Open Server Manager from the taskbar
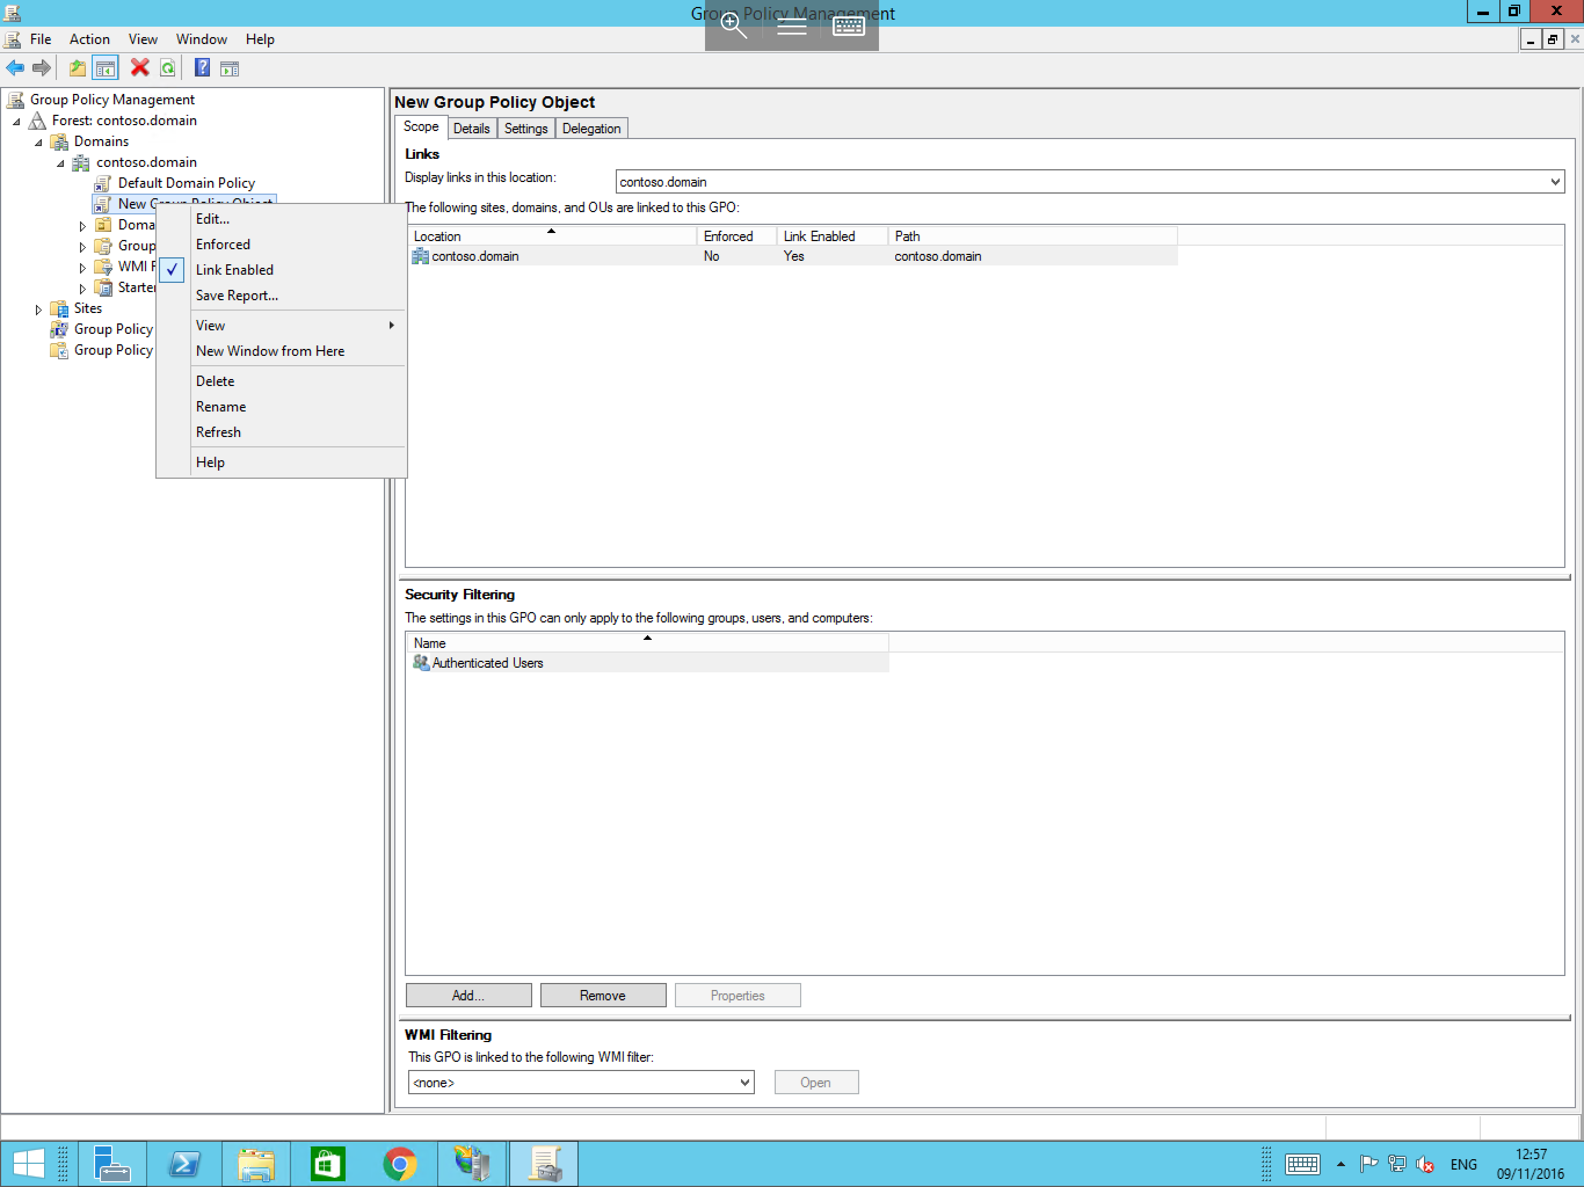 [112, 1164]
